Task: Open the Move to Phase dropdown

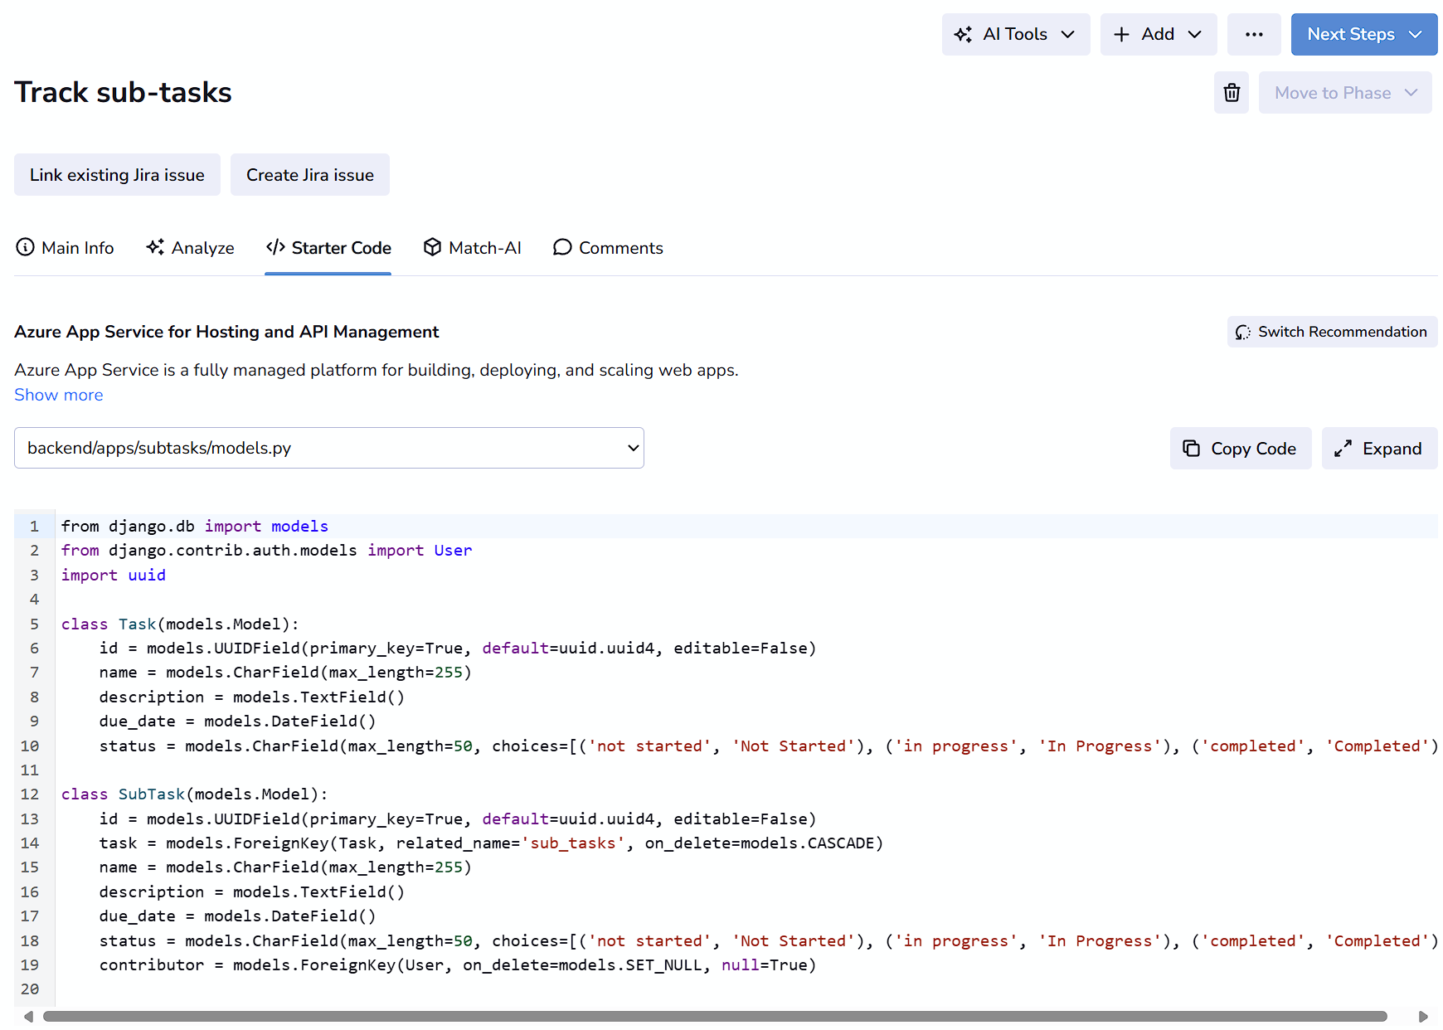Action: pos(1344,93)
